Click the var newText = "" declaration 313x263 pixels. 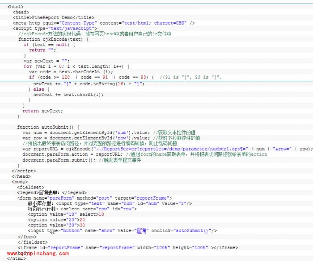coord(47,61)
